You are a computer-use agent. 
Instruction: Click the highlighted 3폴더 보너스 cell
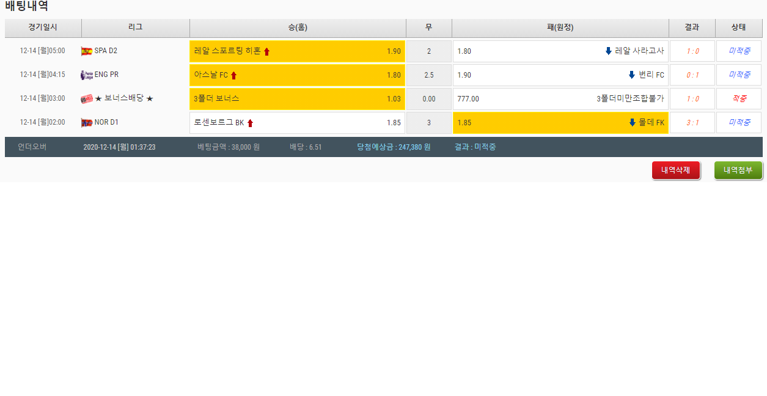[x=297, y=99]
